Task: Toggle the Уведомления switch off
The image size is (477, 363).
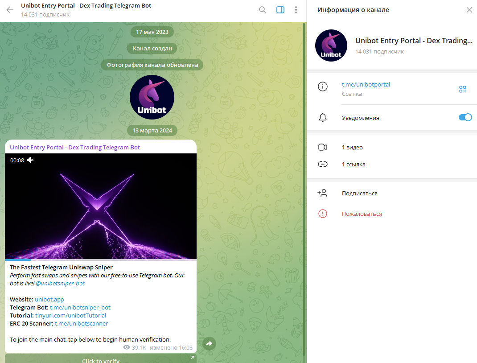Action: pyautogui.click(x=465, y=117)
